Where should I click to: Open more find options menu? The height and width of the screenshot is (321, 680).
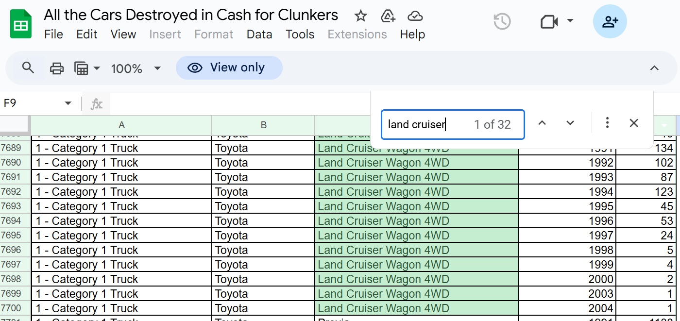click(x=607, y=123)
